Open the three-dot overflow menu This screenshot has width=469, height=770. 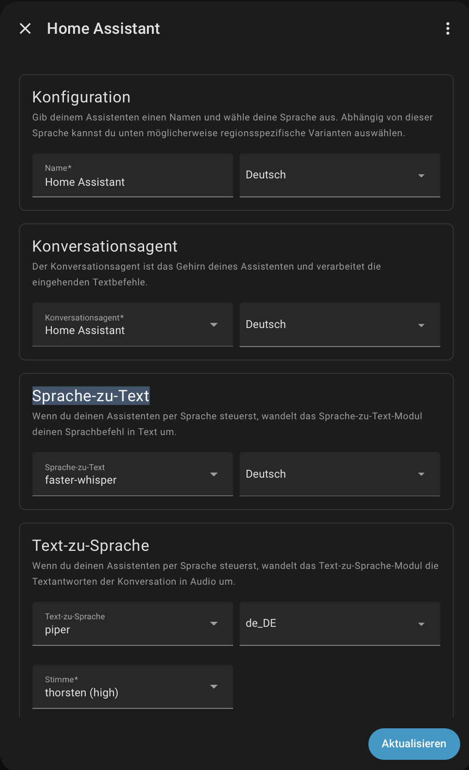point(448,29)
